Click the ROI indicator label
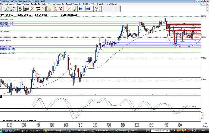The width and height of the screenshot is (213, 133). (x=202, y=112)
